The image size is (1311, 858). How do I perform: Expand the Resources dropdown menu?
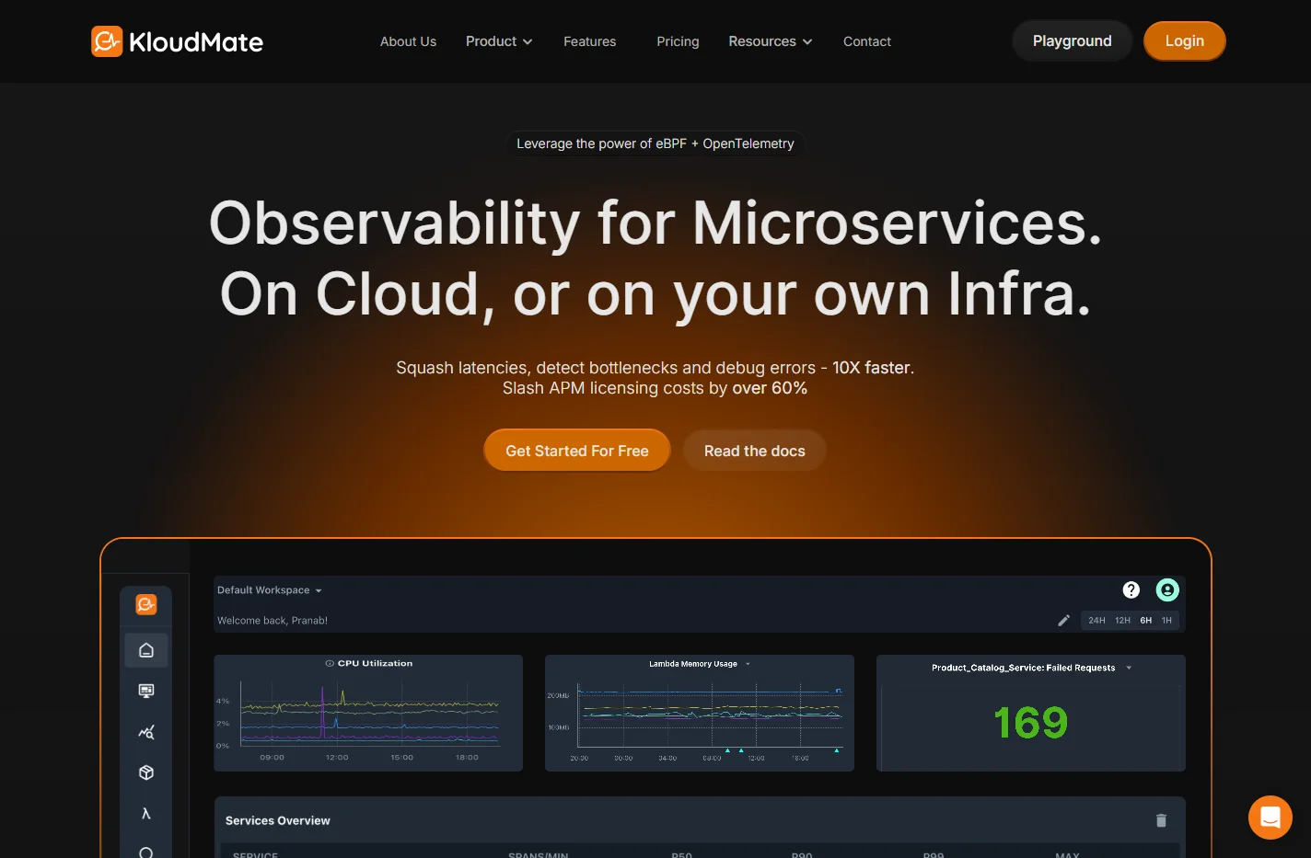coord(771,41)
